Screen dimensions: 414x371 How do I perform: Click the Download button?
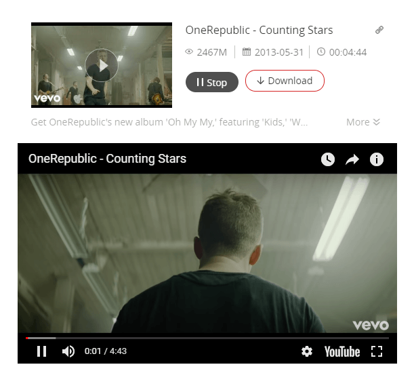pyautogui.click(x=285, y=81)
